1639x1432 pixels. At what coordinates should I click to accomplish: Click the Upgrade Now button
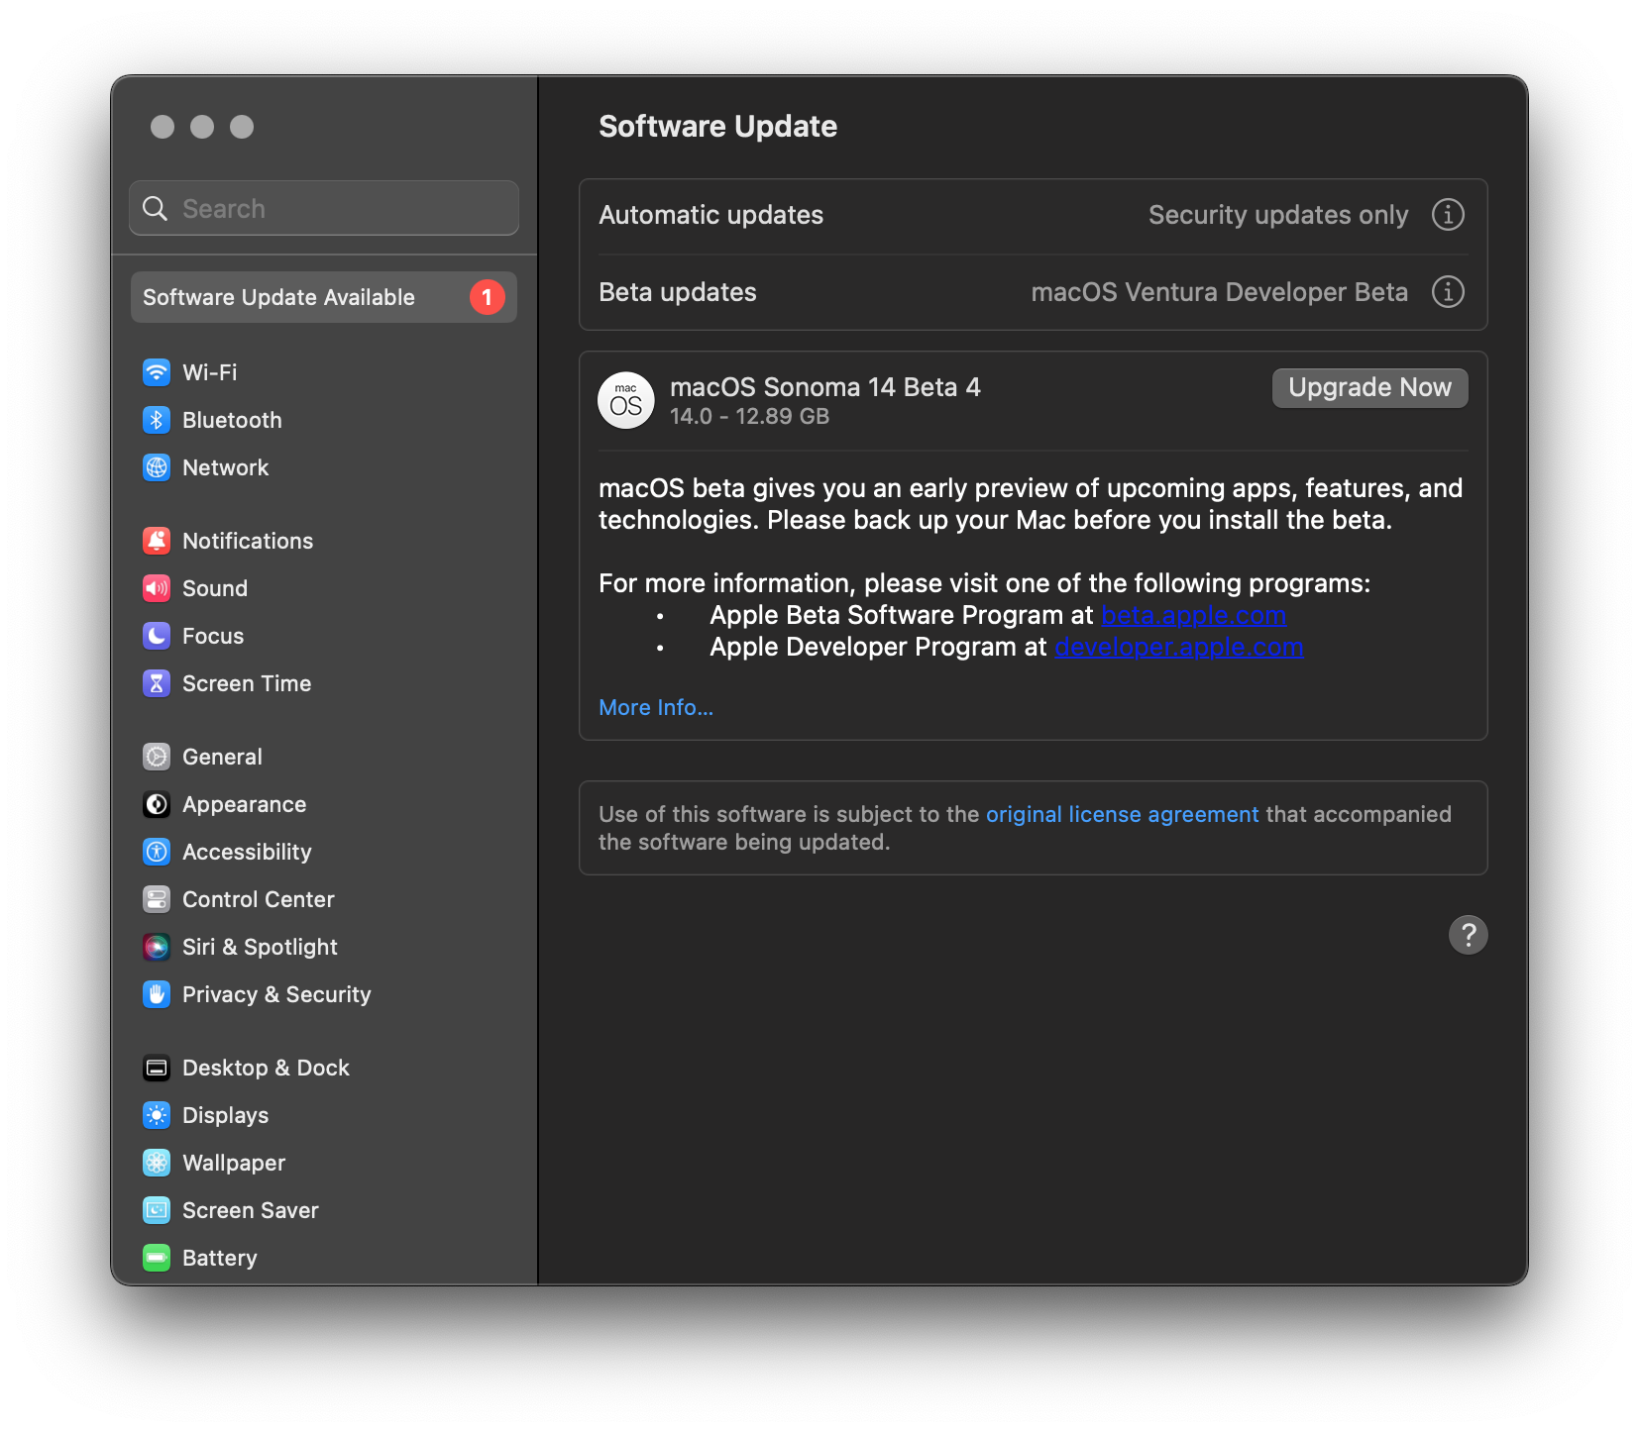pyautogui.click(x=1370, y=387)
